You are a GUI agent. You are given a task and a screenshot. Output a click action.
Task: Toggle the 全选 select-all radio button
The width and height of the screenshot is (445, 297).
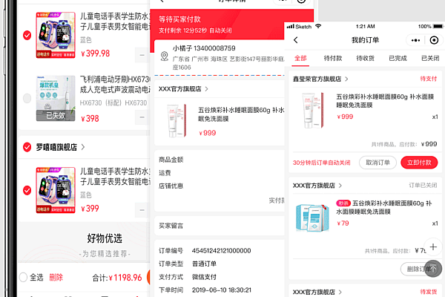pos(23,277)
